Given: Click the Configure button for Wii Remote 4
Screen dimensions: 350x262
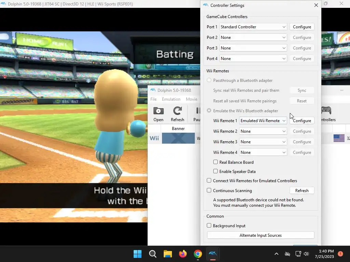Looking at the screenshot, I should point(302,152).
